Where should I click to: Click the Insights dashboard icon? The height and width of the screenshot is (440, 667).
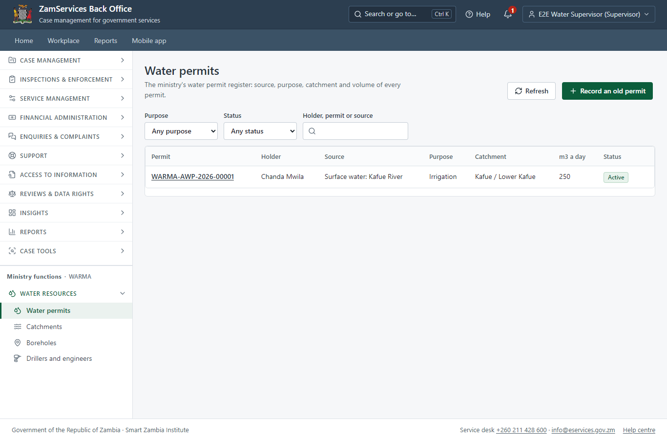click(x=12, y=213)
